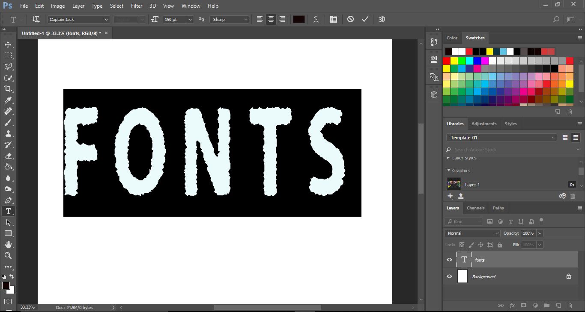Open the Kind layer filter dropdown

[464, 221]
